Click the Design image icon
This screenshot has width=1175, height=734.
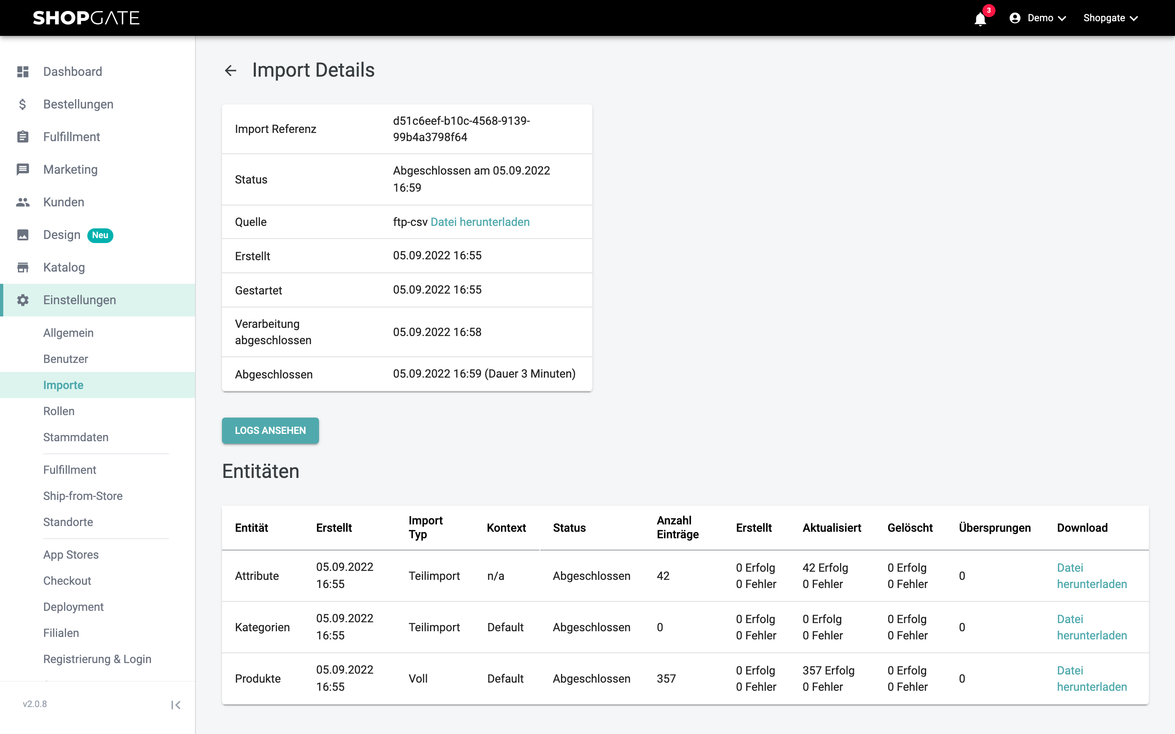[x=23, y=235]
